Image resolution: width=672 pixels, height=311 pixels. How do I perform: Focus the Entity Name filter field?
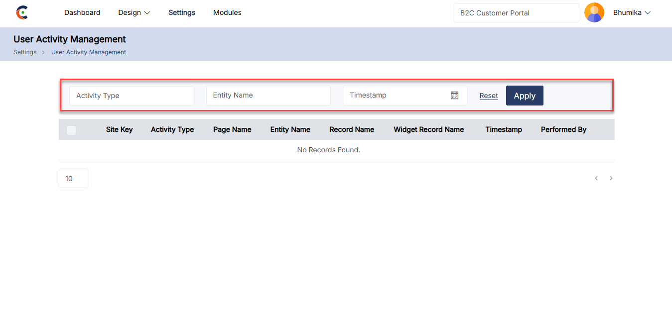tap(268, 96)
